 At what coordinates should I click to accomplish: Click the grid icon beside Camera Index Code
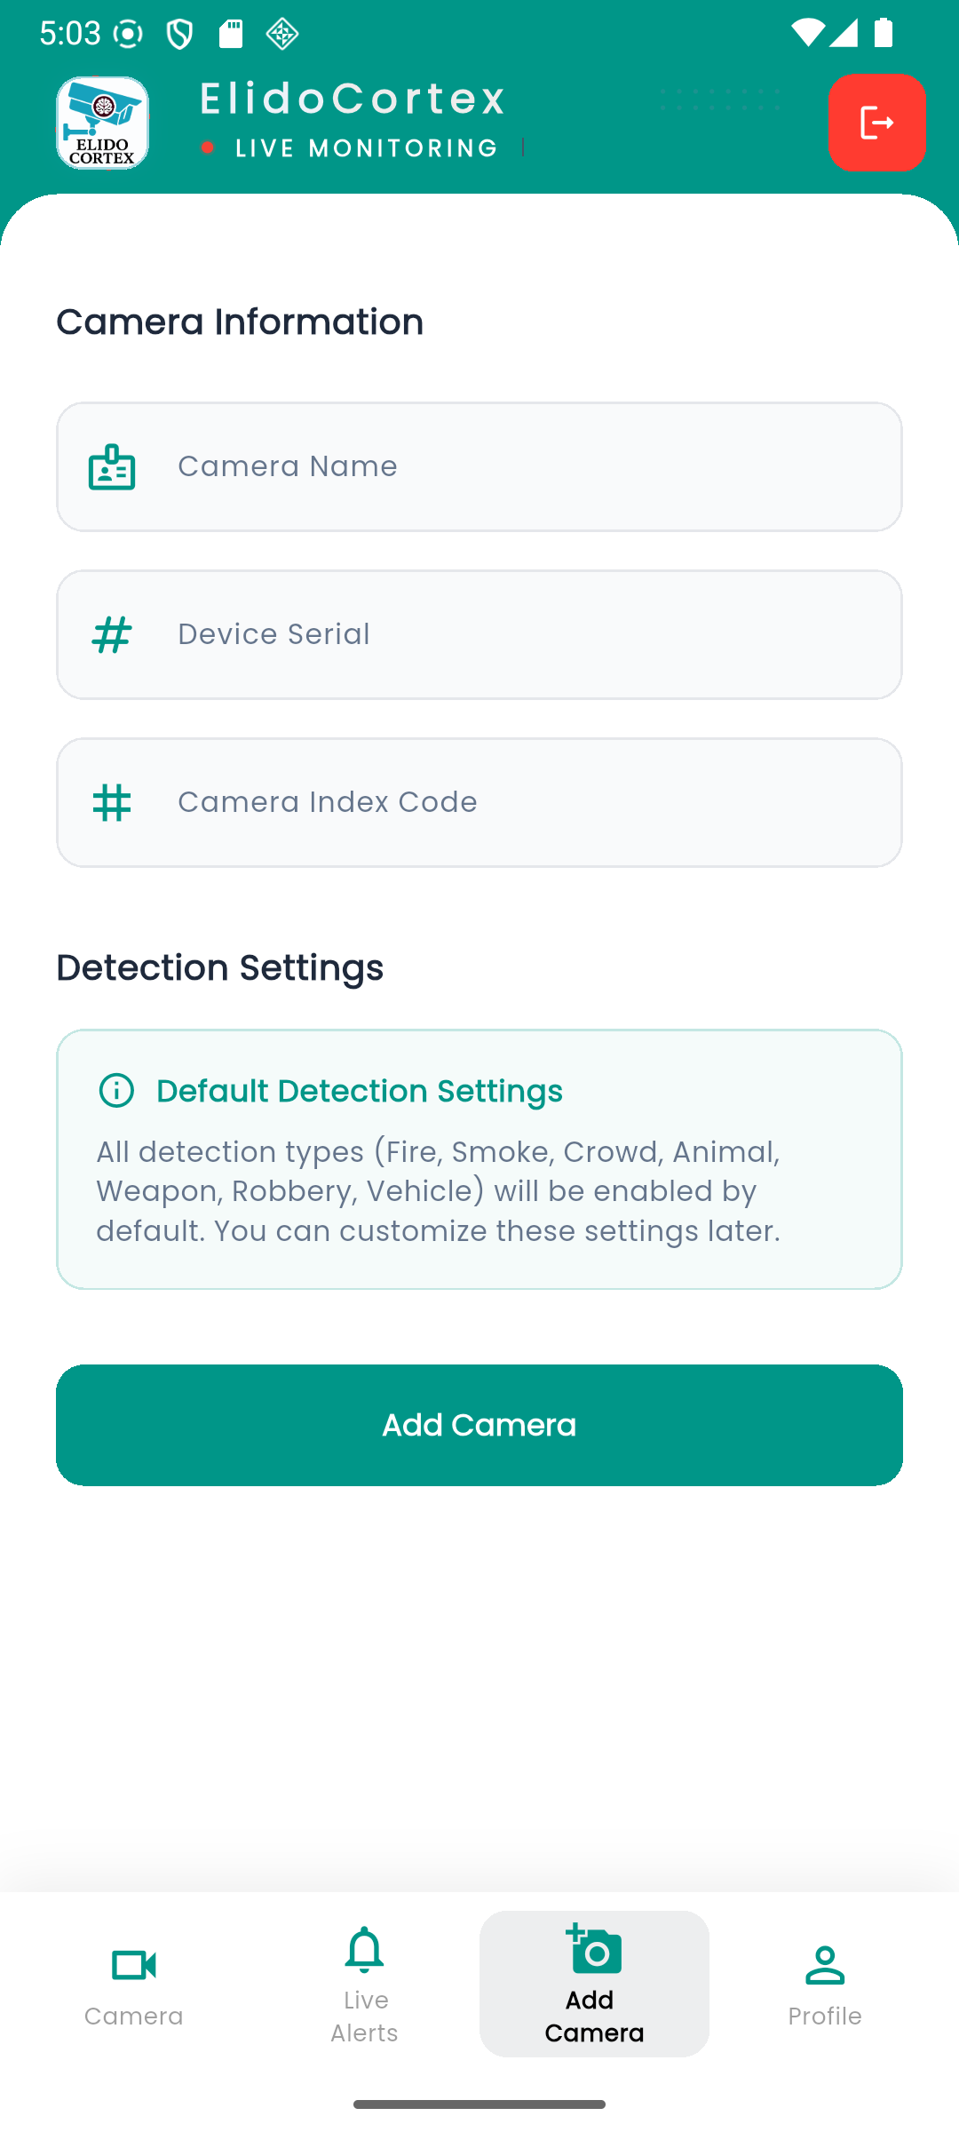(112, 802)
